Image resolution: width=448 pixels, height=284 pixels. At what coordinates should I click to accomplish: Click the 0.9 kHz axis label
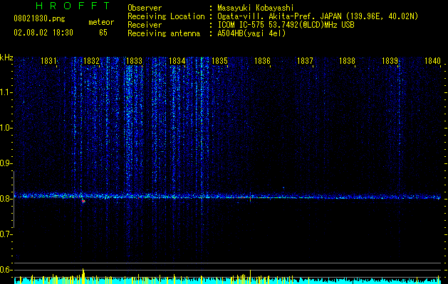click(x=6, y=163)
